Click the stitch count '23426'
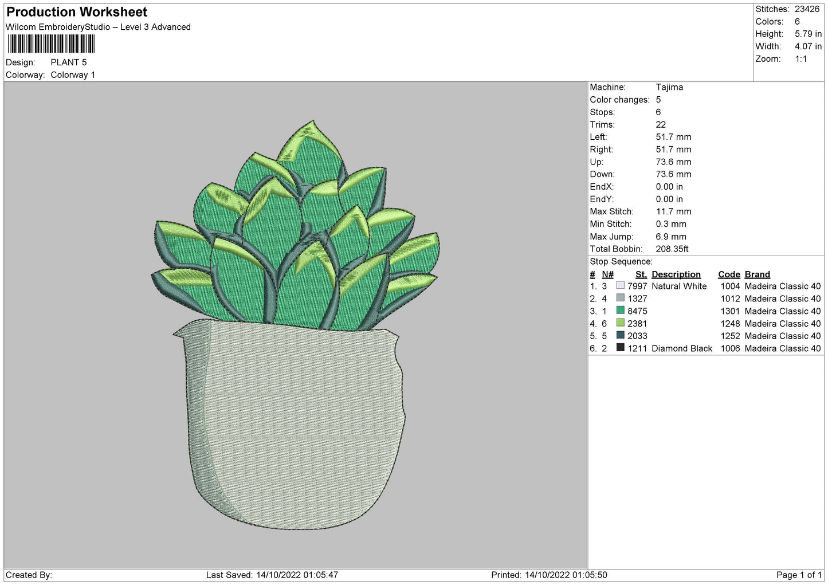The height and width of the screenshot is (585, 828). coord(807,9)
